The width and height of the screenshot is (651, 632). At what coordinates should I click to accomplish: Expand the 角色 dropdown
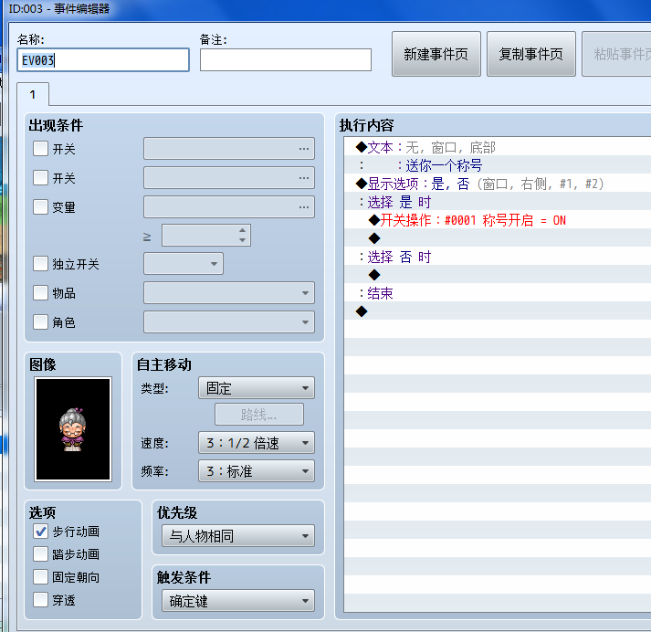tap(229, 321)
